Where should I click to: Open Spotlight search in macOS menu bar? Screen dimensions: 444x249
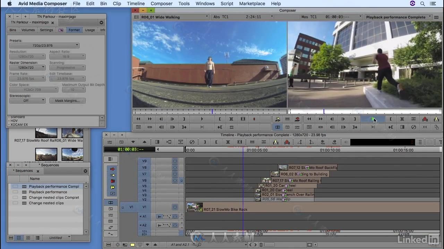[x=422, y=3]
